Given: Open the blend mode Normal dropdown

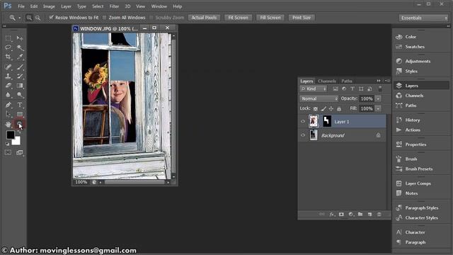Looking at the screenshot, I should [x=319, y=98].
